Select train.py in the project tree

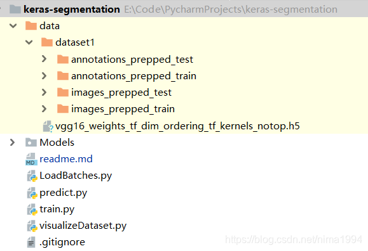[x=57, y=209]
